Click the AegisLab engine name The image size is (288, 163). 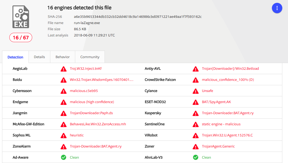[20, 69]
